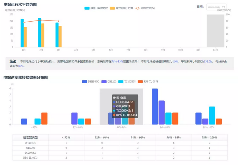
Task: Toggle DHSP3GC legend in inverter chart
Action: coord(91,82)
